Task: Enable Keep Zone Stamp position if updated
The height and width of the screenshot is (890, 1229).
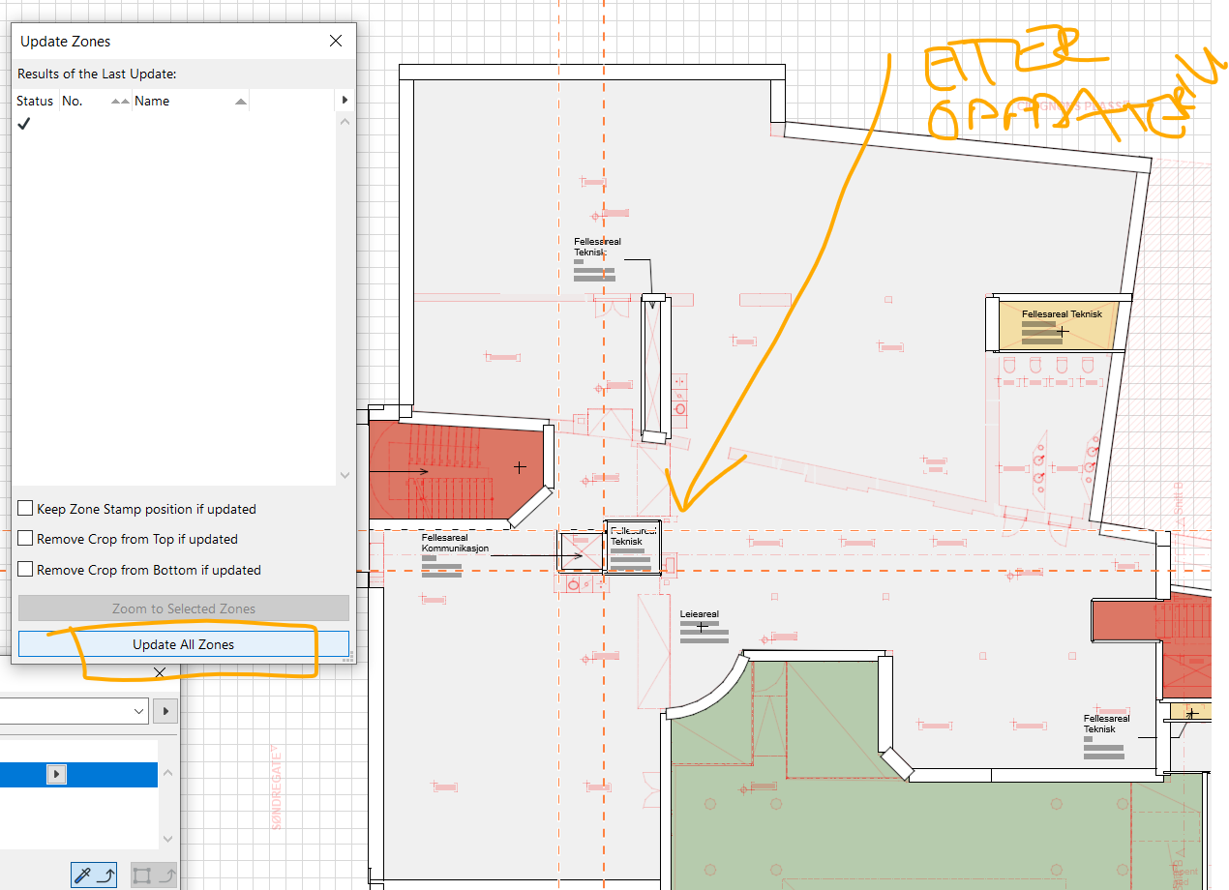Action: (26, 509)
